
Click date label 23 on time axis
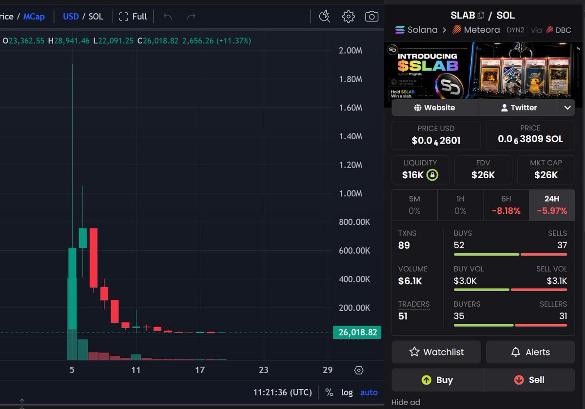(x=264, y=370)
